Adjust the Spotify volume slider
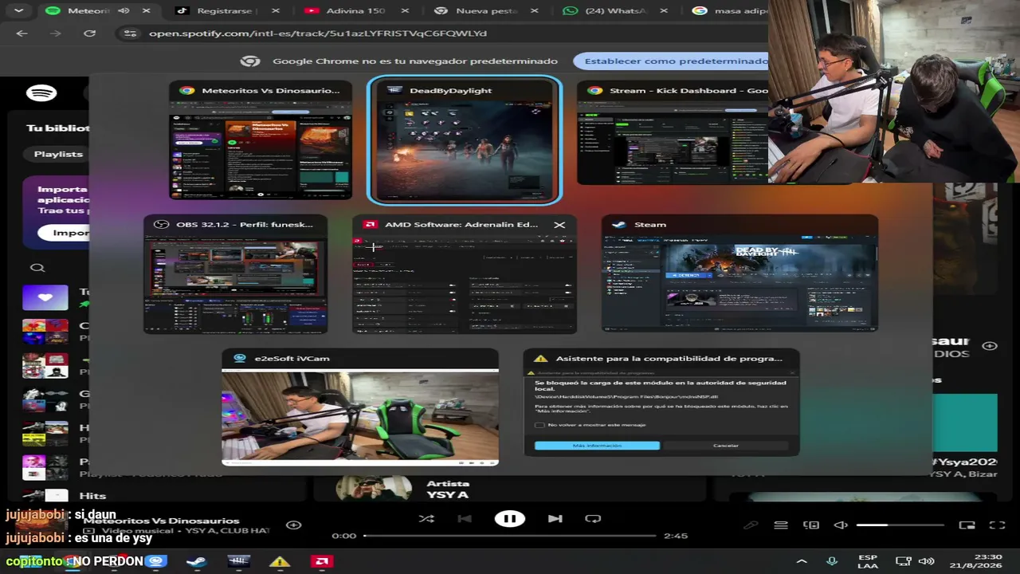Screen dimensions: 1020x574 900,525
